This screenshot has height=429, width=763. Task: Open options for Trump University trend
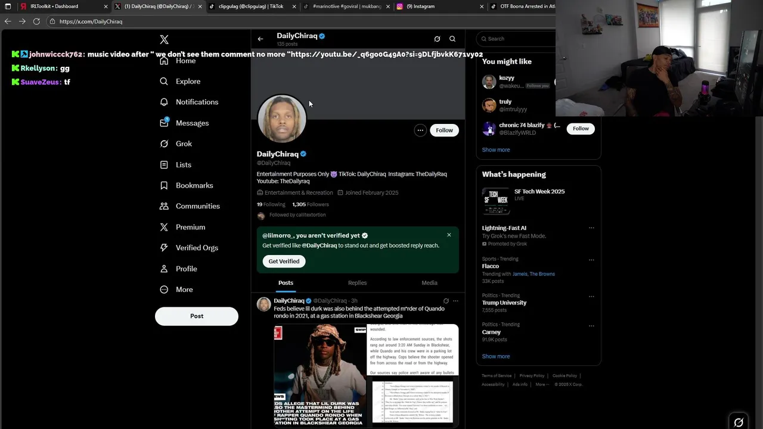(591, 296)
